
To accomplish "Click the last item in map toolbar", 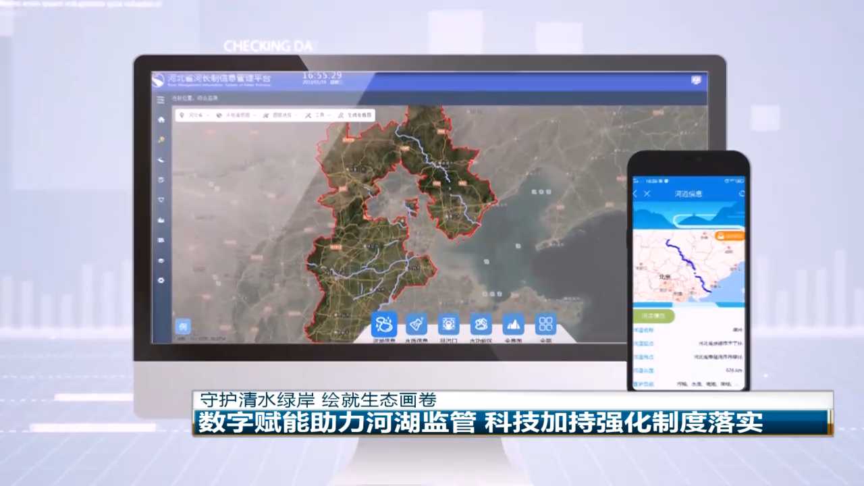I will click(x=356, y=115).
